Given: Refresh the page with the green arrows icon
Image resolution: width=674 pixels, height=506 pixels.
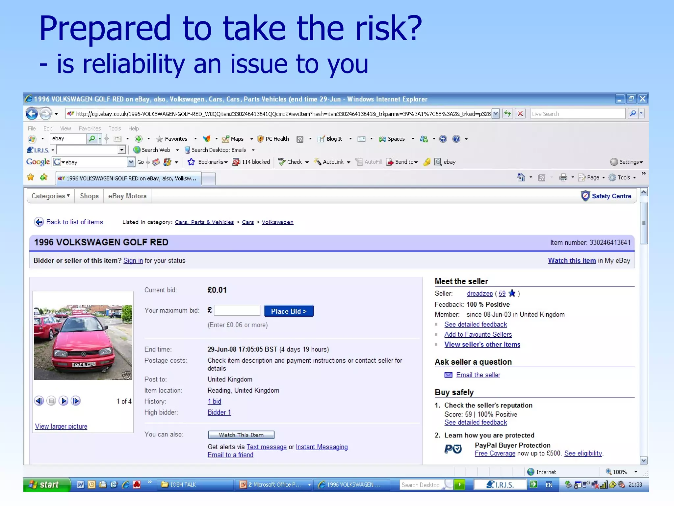Looking at the screenshot, I should pyautogui.click(x=508, y=114).
